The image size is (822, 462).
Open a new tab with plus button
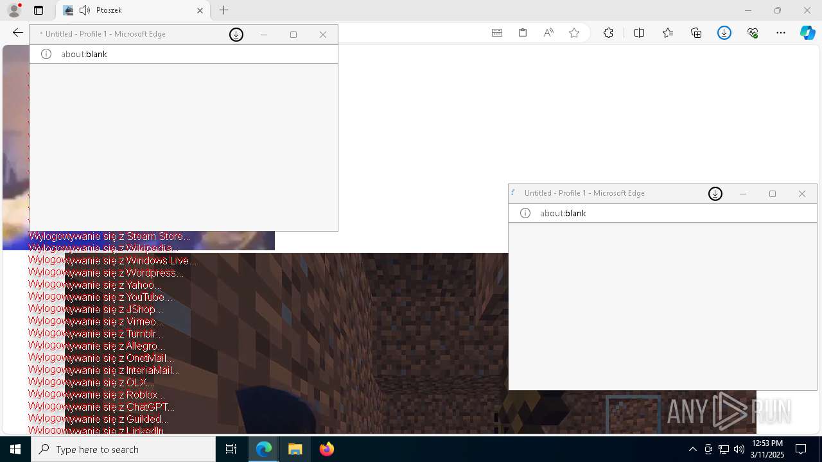point(223,10)
